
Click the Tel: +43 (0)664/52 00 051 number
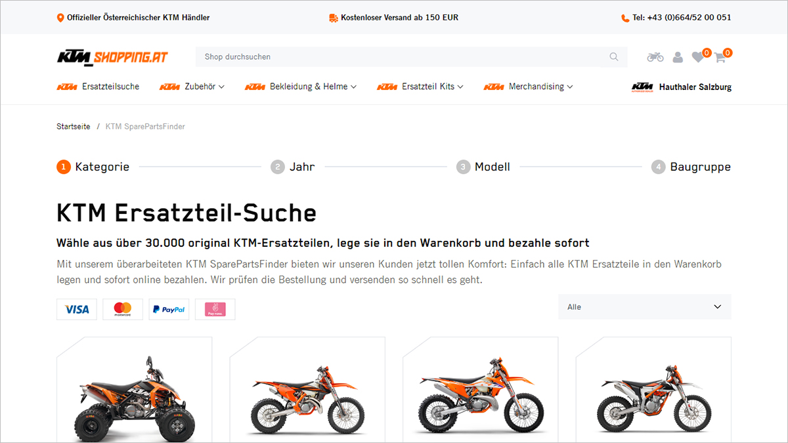pyautogui.click(x=682, y=18)
